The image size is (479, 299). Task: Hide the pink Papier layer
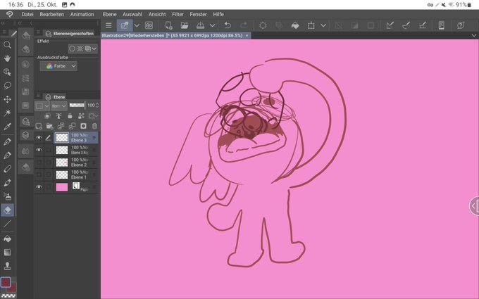click(39, 186)
